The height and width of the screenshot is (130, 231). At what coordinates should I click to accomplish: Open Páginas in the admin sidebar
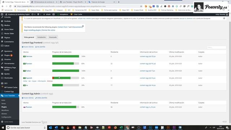pyautogui.click(x=7, y=38)
